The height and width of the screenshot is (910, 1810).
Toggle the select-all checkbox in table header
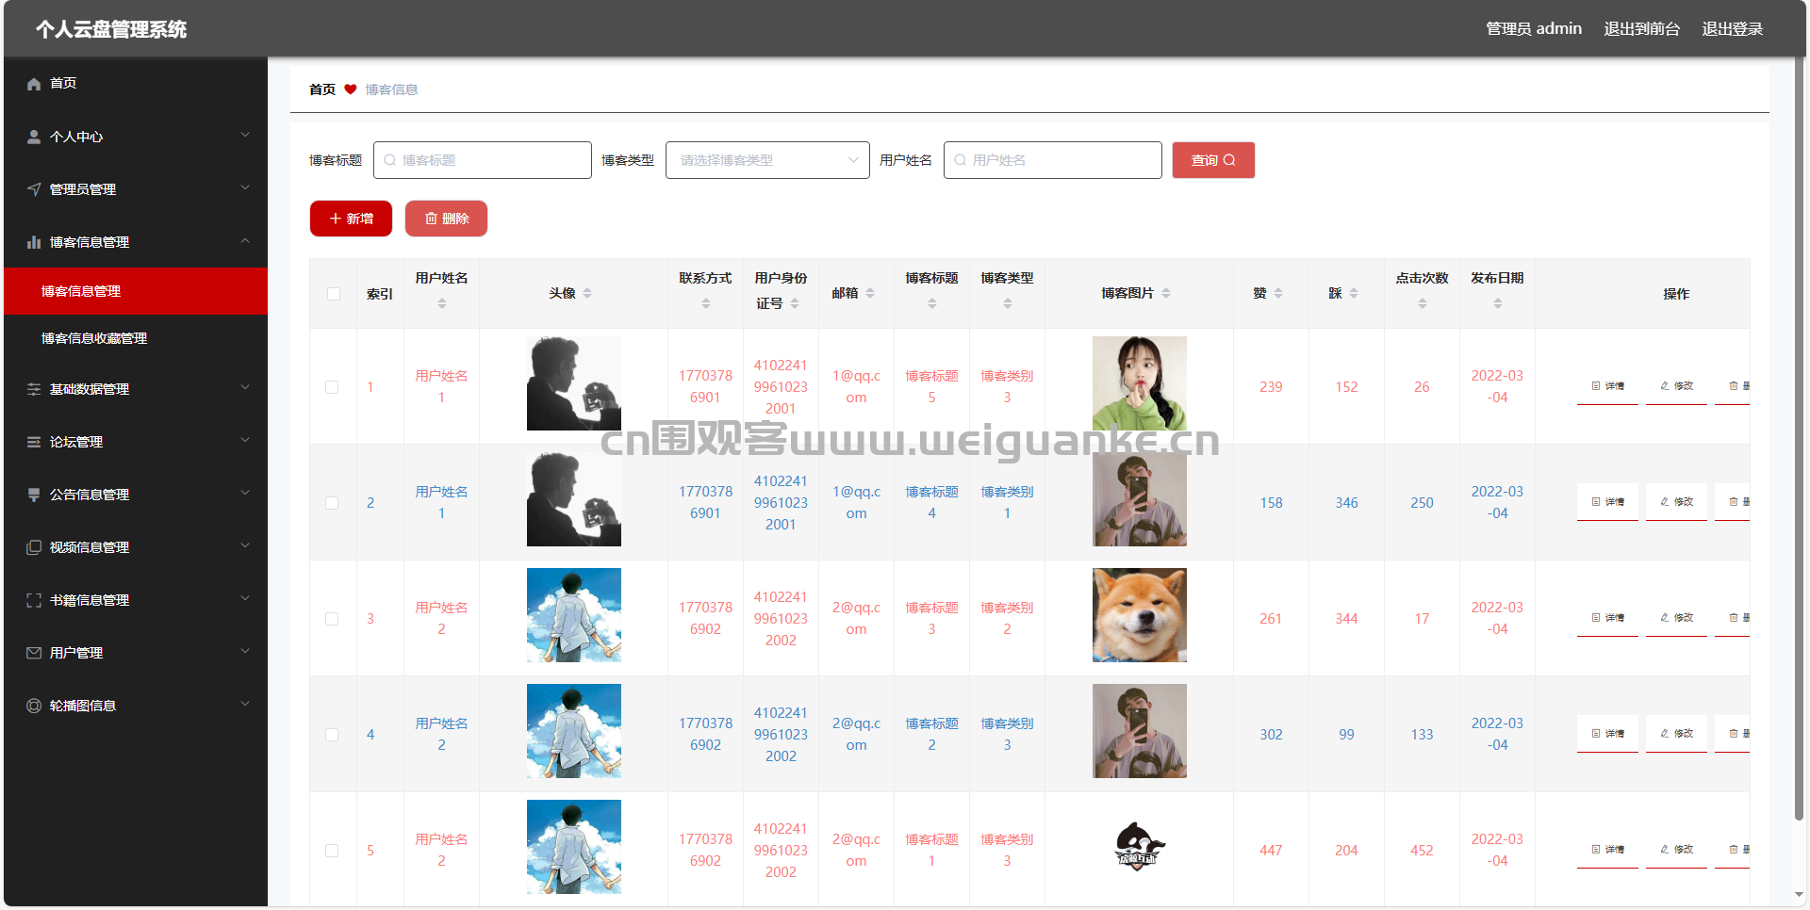(334, 294)
